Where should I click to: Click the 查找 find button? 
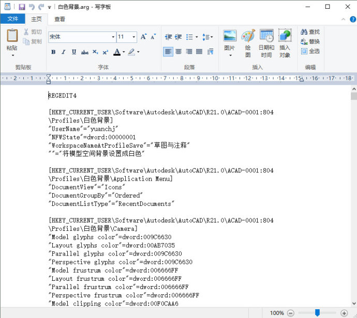[x=310, y=32]
